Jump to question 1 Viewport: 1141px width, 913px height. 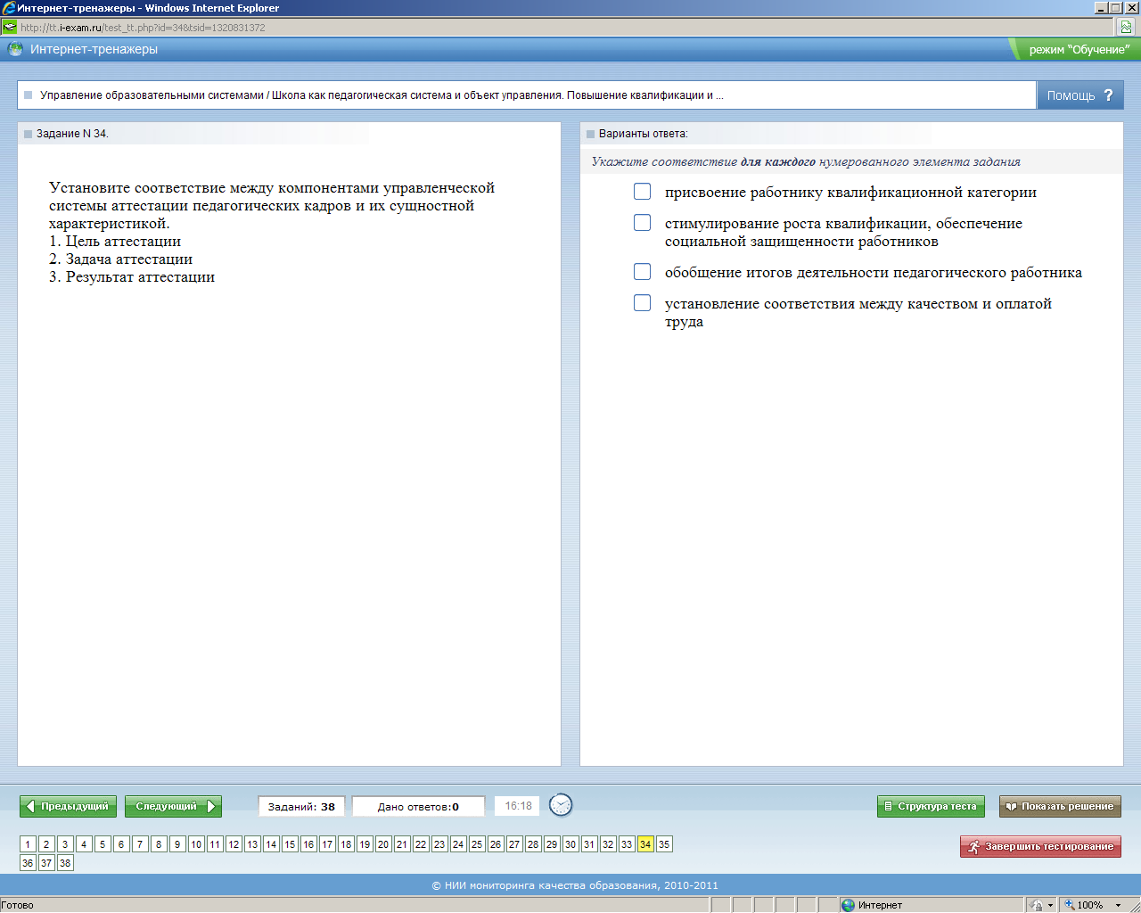28,844
